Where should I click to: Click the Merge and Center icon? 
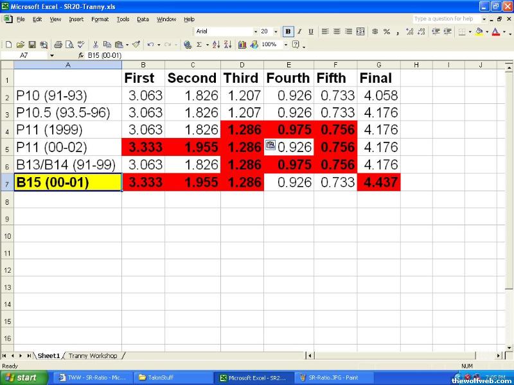tap(360, 31)
